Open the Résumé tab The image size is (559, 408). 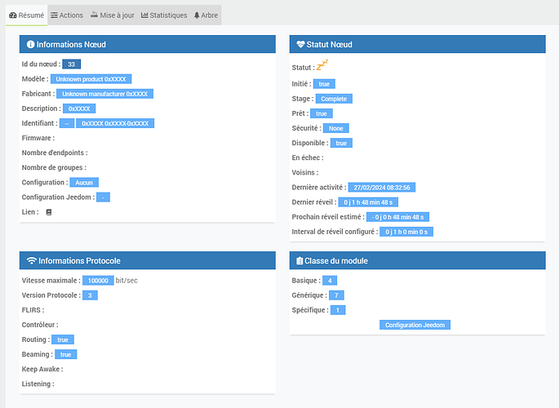(26, 16)
